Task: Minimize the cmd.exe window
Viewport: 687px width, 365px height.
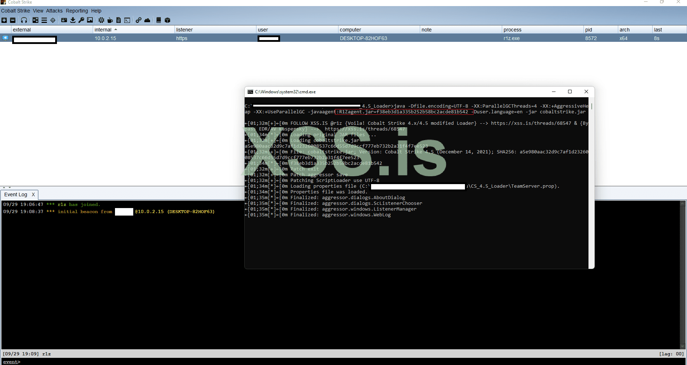Action: pyautogui.click(x=554, y=92)
